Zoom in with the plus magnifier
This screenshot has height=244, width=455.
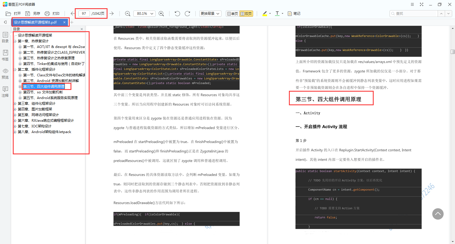(161, 13)
